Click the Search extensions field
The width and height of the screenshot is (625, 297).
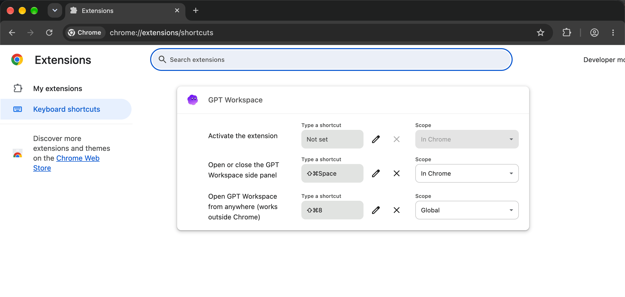point(331,60)
